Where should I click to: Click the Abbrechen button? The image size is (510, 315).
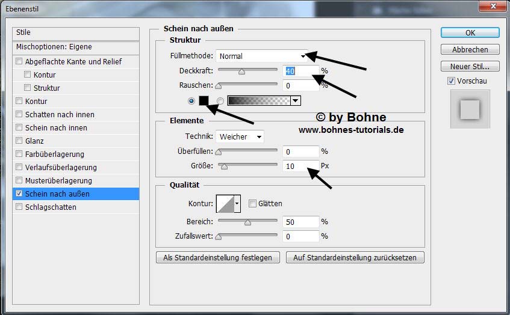[470, 49]
